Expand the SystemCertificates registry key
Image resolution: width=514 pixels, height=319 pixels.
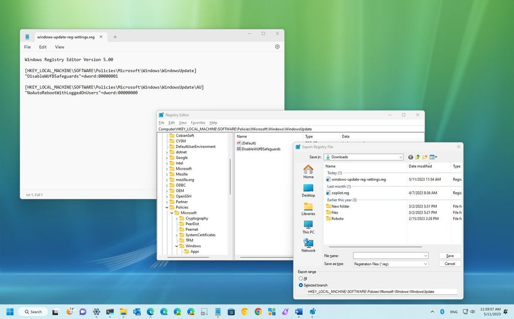[x=176, y=235]
